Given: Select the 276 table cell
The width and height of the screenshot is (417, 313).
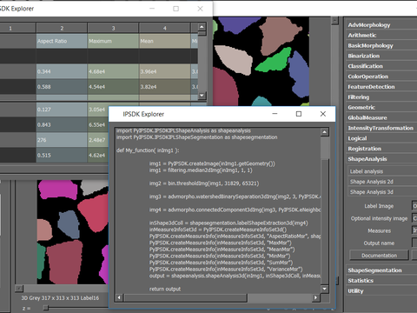Looking at the screenshot, I should point(62,140).
